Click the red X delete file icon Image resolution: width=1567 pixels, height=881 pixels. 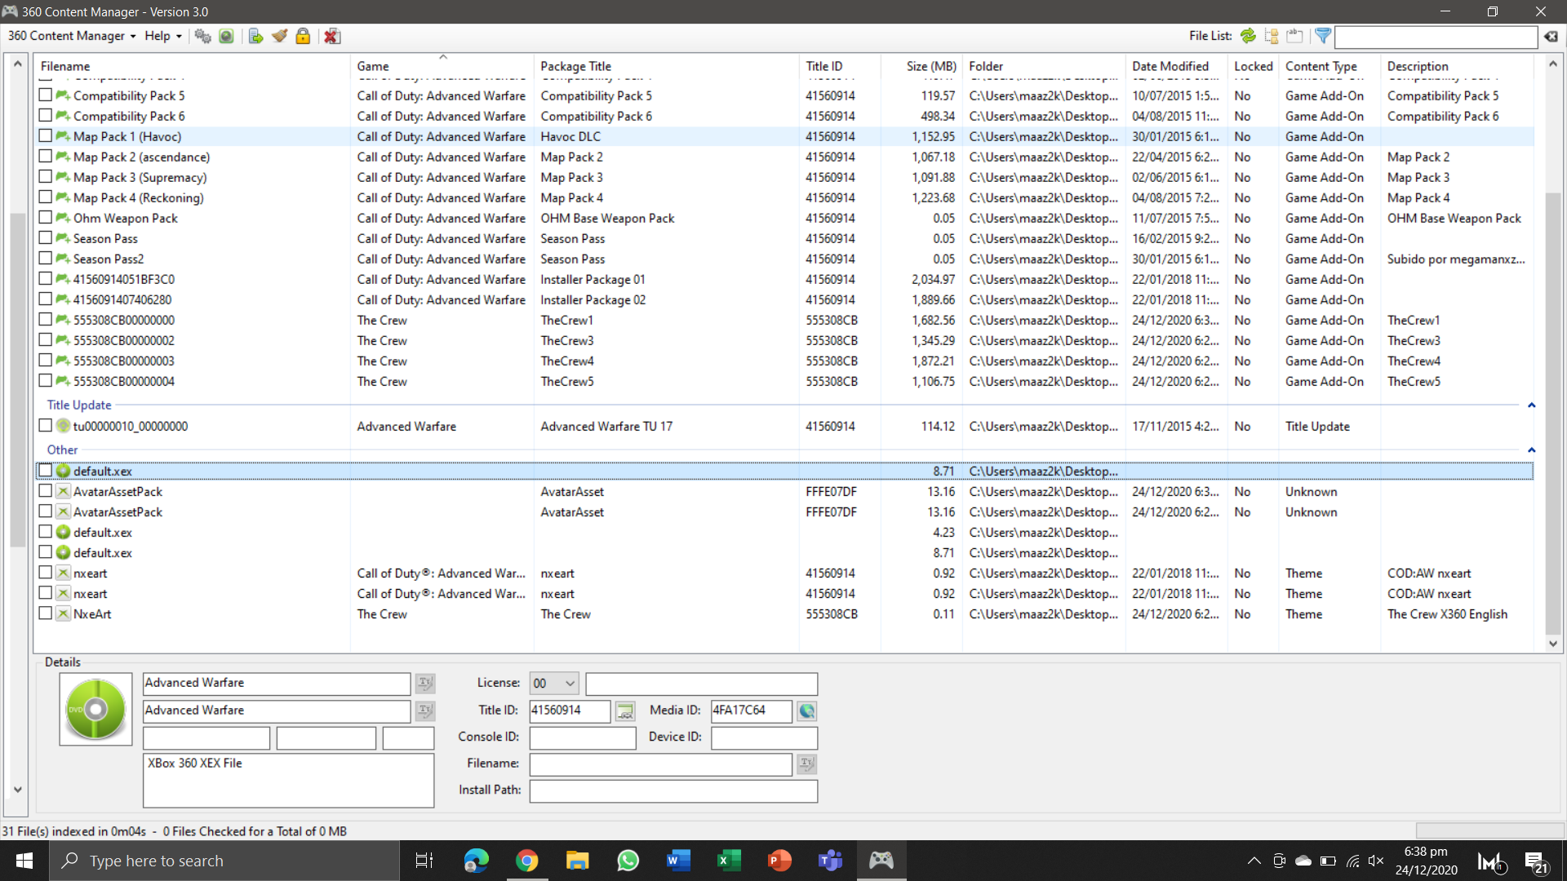pos(331,36)
